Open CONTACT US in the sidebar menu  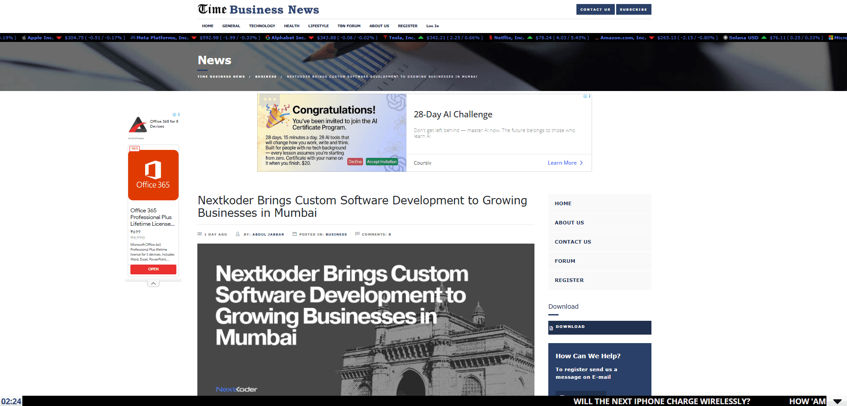tap(600, 242)
